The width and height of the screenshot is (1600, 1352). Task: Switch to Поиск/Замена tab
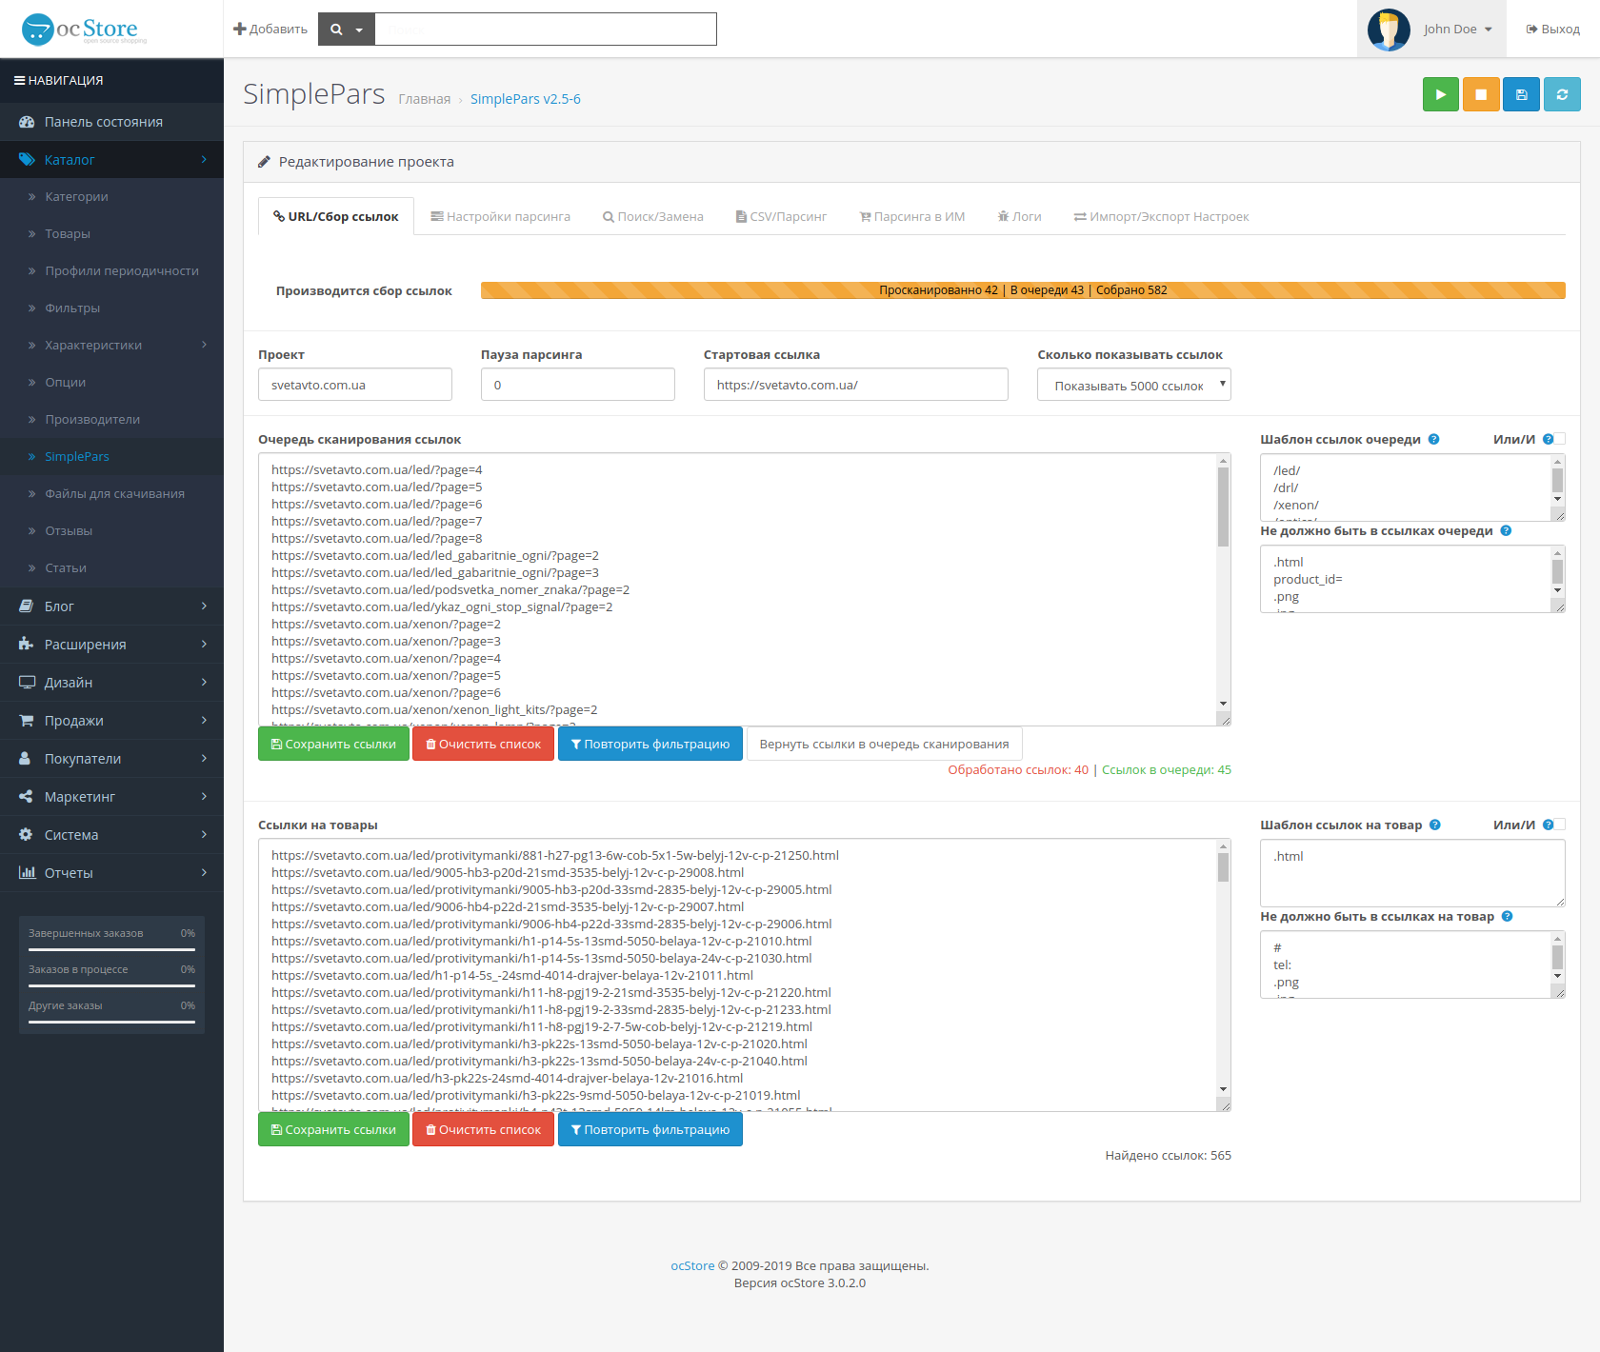(x=652, y=216)
